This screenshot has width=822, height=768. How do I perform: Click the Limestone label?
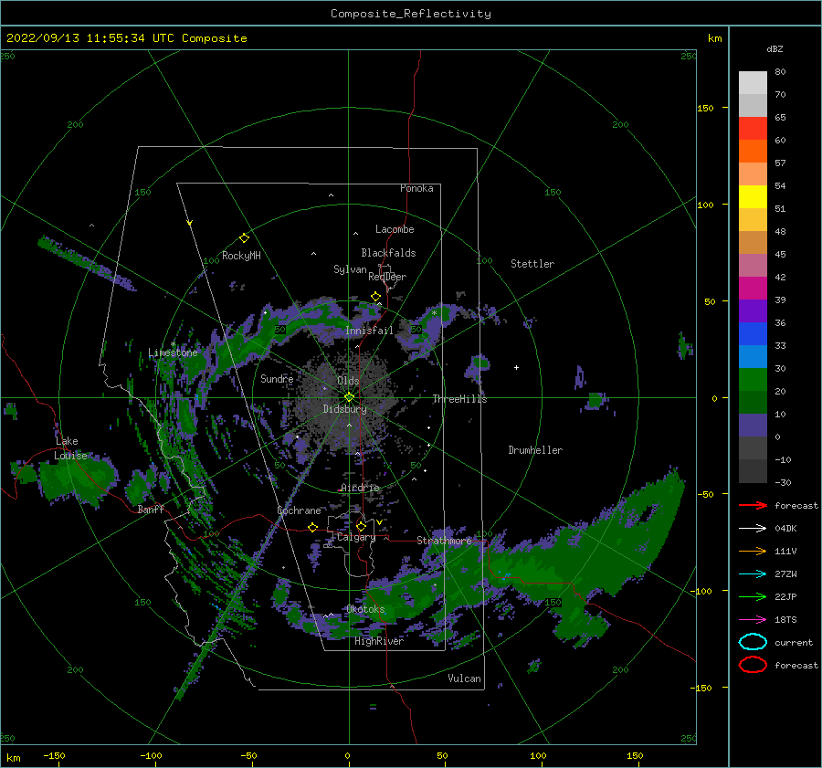pos(173,352)
